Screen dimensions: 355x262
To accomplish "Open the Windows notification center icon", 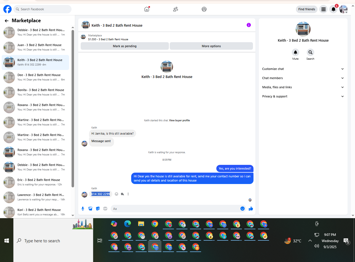I will [x=346, y=241].
